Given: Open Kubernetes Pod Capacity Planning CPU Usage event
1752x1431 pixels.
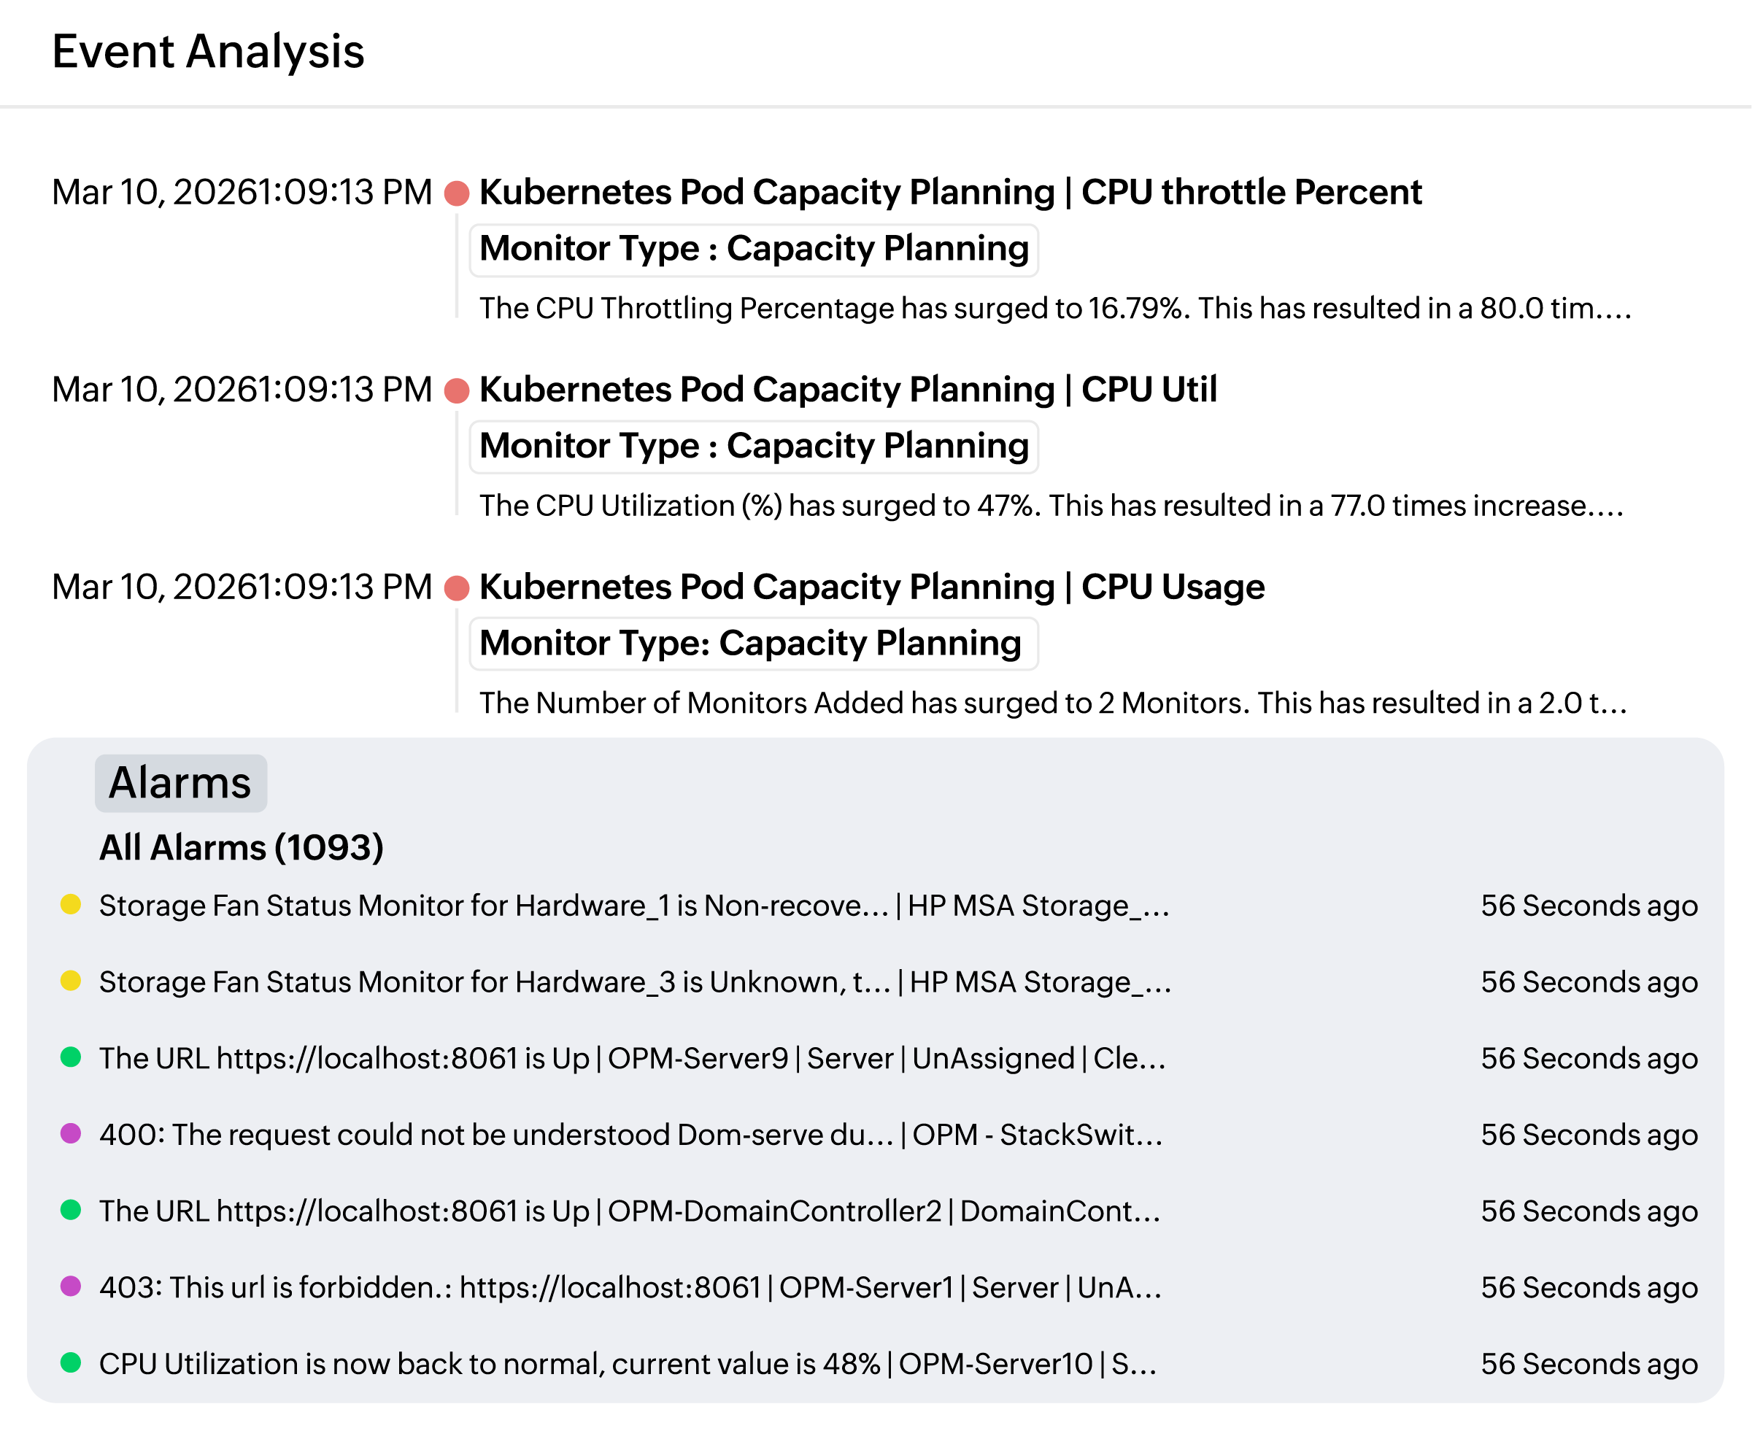Looking at the screenshot, I should (x=872, y=587).
